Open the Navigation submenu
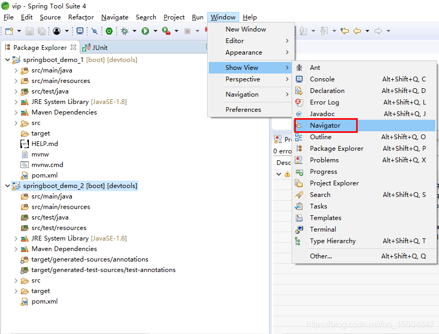The image size is (439, 334). [x=250, y=94]
